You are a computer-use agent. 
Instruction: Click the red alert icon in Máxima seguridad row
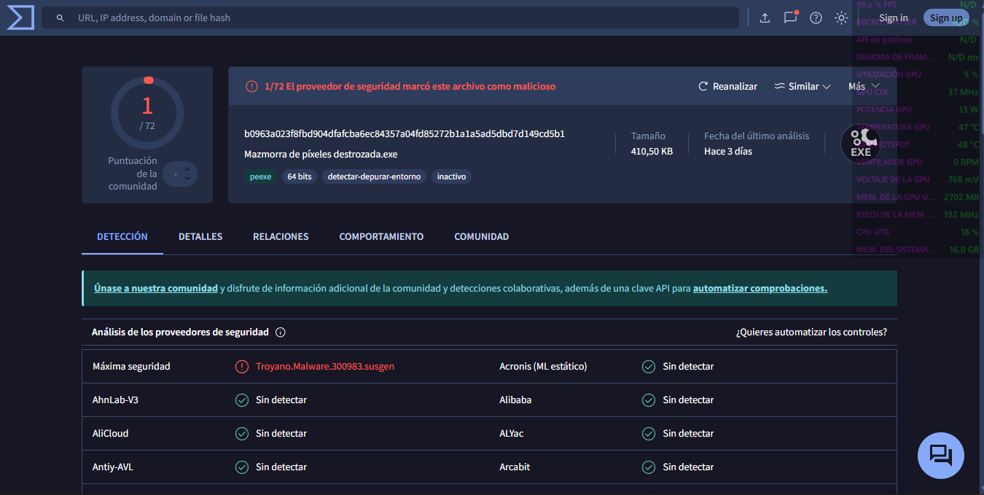pyautogui.click(x=242, y=366)
